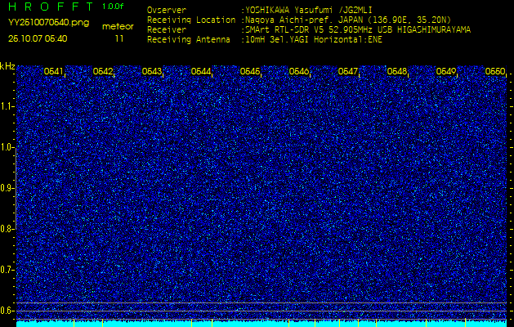Click the 0548 time marker
Image resolution: width=514 pixels, height=327 pixels.
pyautogui.click(x=397, y=72)
